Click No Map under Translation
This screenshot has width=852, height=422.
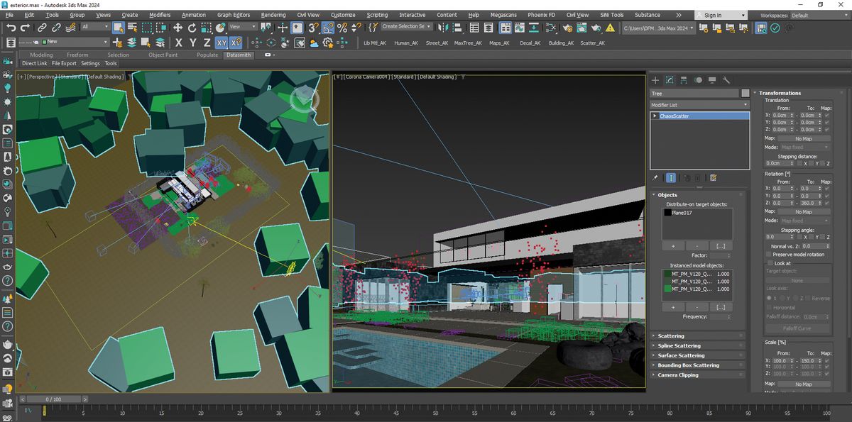804,139
